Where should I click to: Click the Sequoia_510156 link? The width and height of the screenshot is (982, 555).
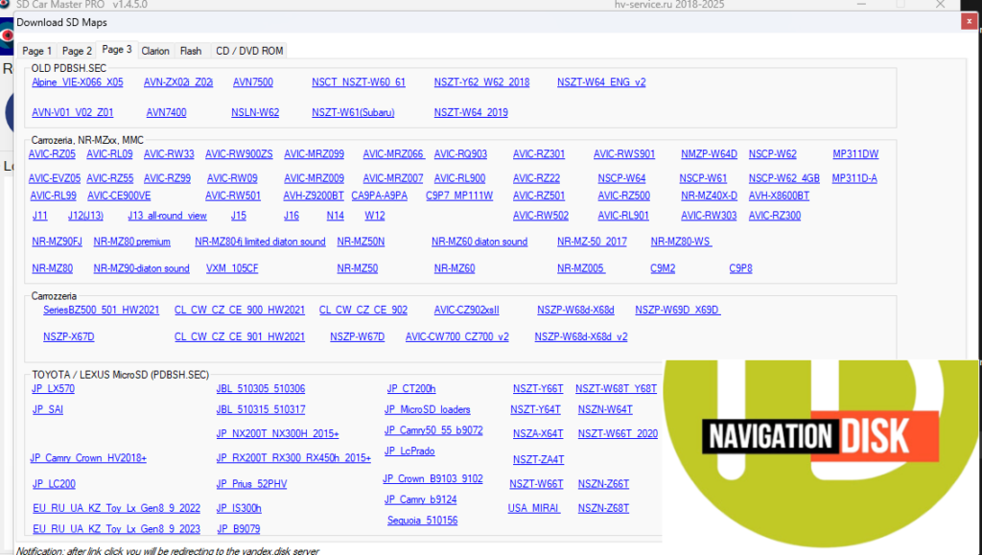(x=422, y=520)
